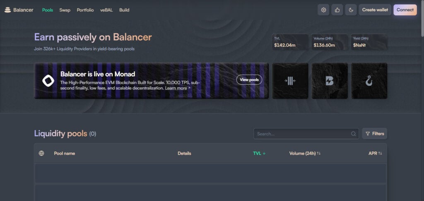Click the globe network icon in the table header
The width and height of the screenshot is (424, 201).
pyautogui.click(x=41, y=153)
